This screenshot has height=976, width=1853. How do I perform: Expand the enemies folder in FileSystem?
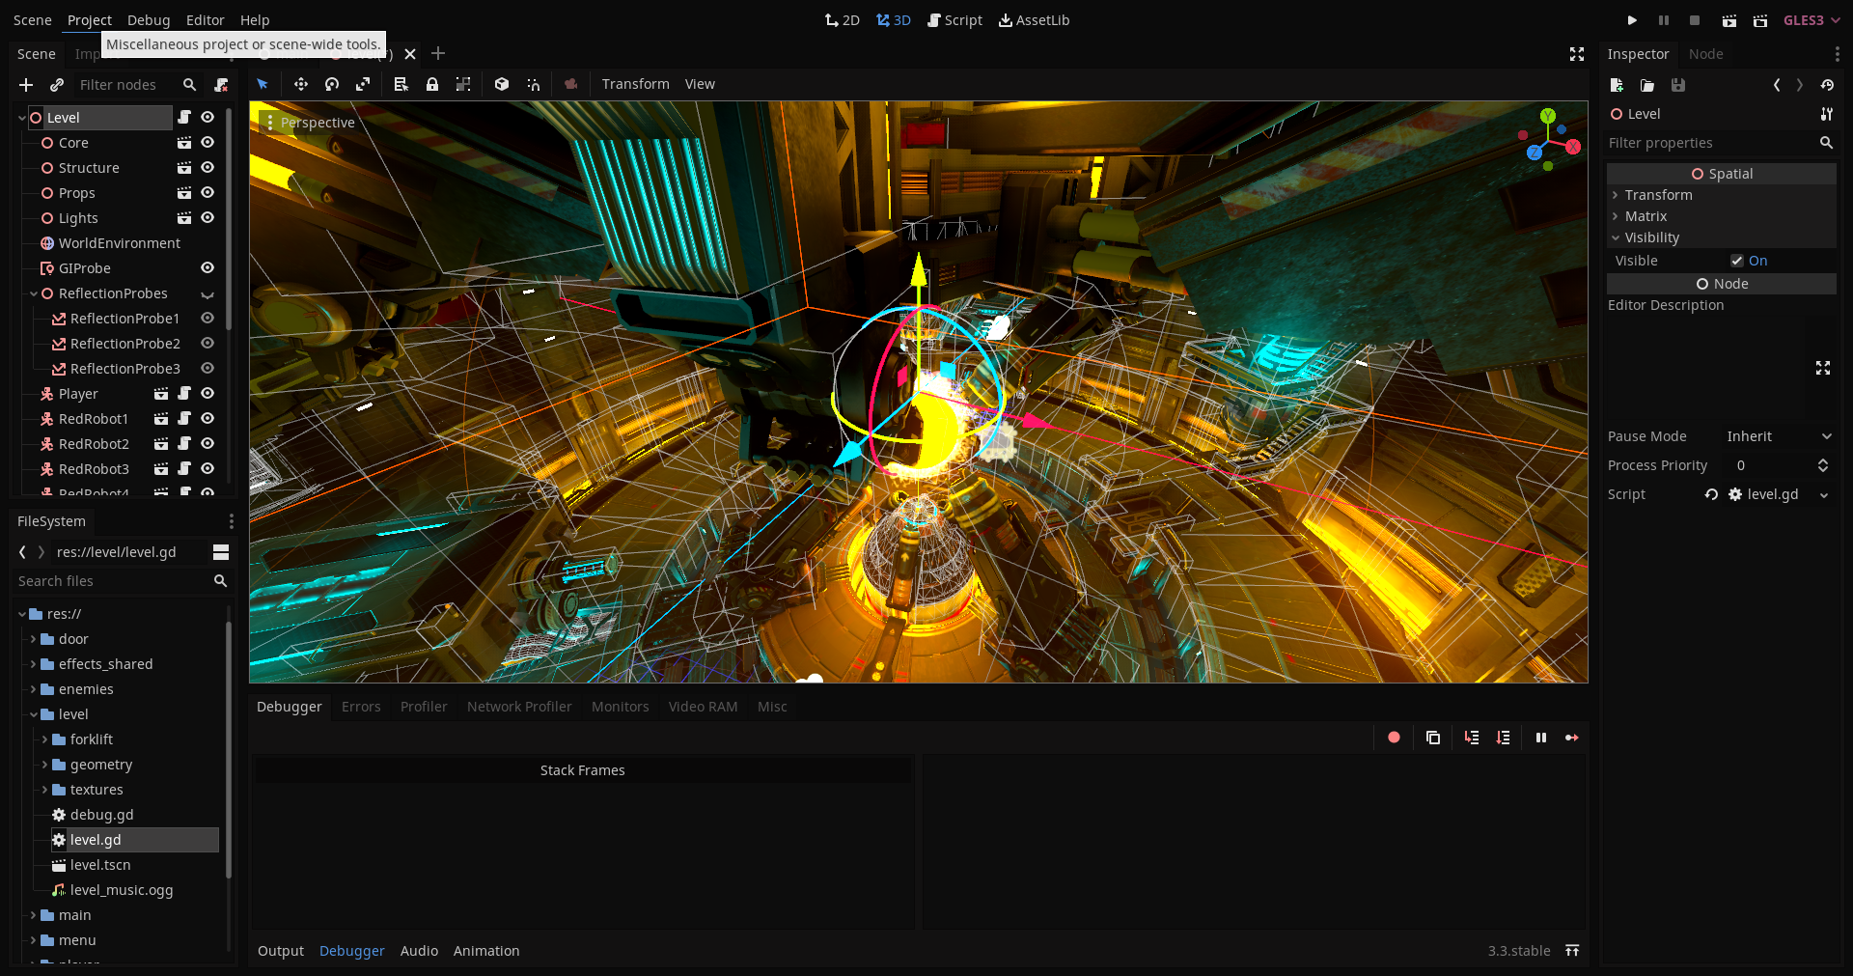pyautogui.click(x=34, y=689)
